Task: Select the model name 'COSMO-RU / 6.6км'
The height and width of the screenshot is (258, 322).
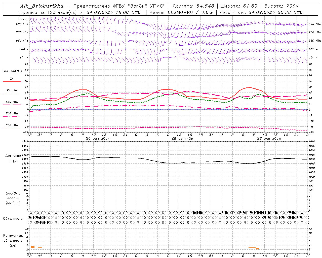Action: pyautogui.click(x=191, y=12)
